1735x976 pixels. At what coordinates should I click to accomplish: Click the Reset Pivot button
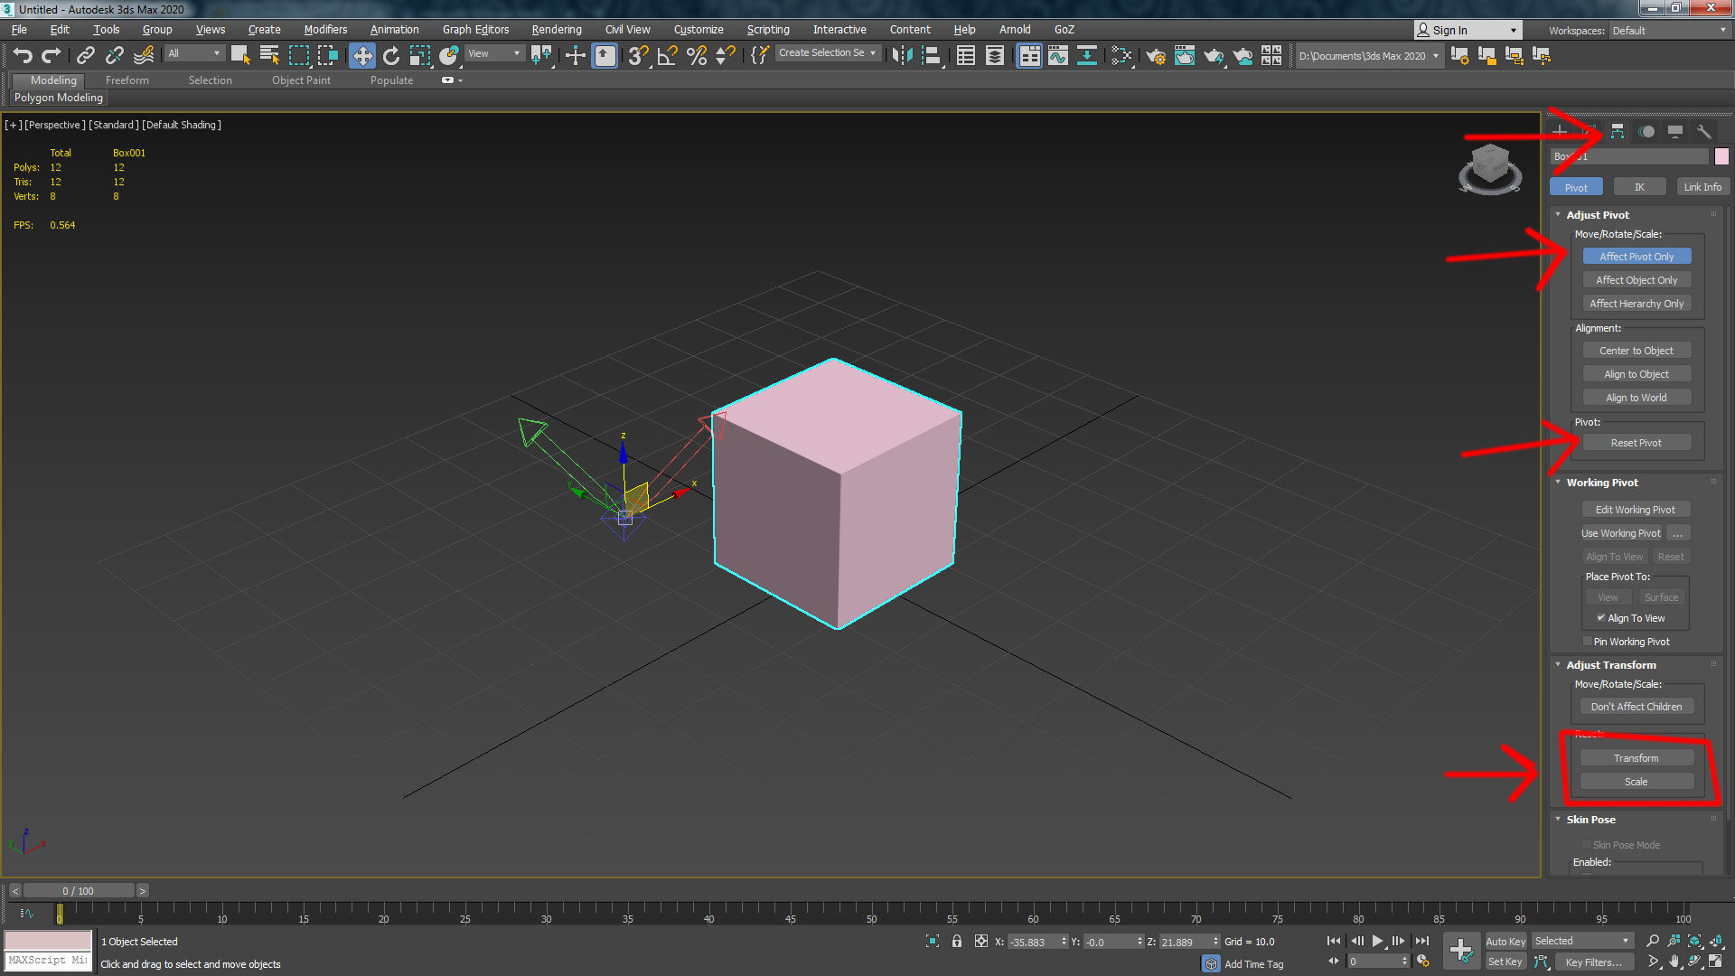click(1637, 443)
